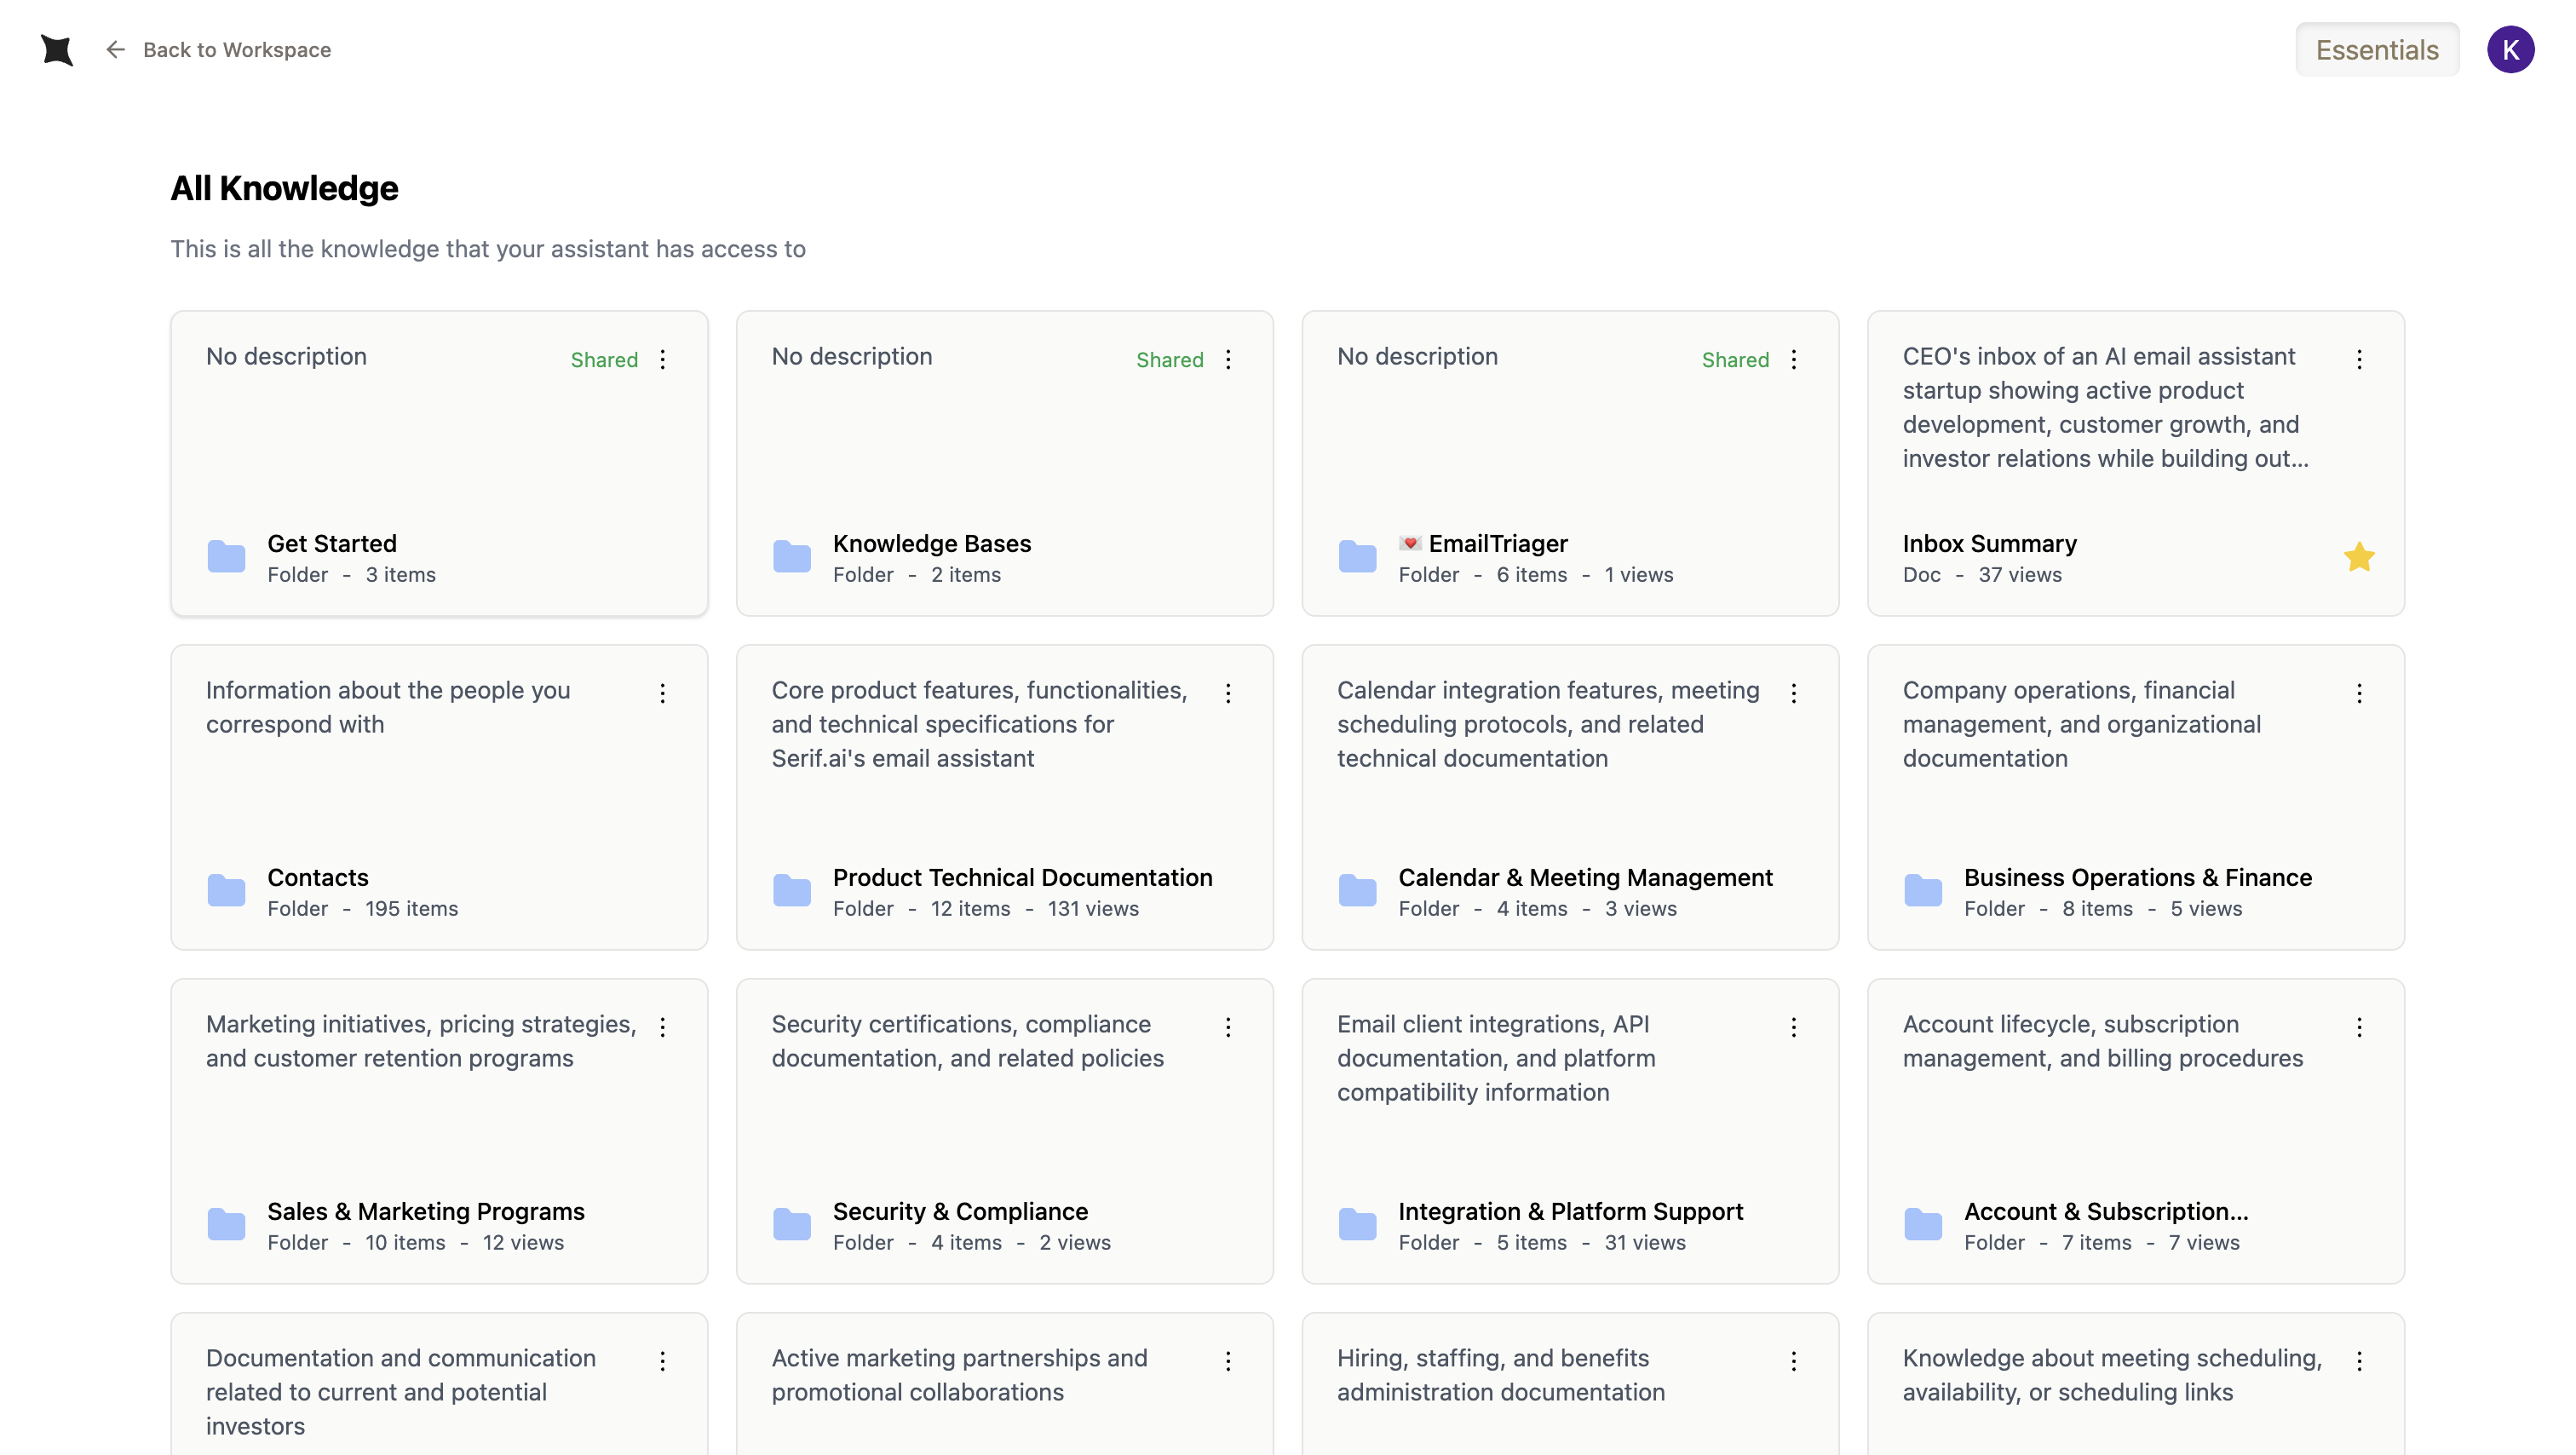Open options menu for Knowledge Bases card
2576x1455 pixels.
(x=1228, y=360)
